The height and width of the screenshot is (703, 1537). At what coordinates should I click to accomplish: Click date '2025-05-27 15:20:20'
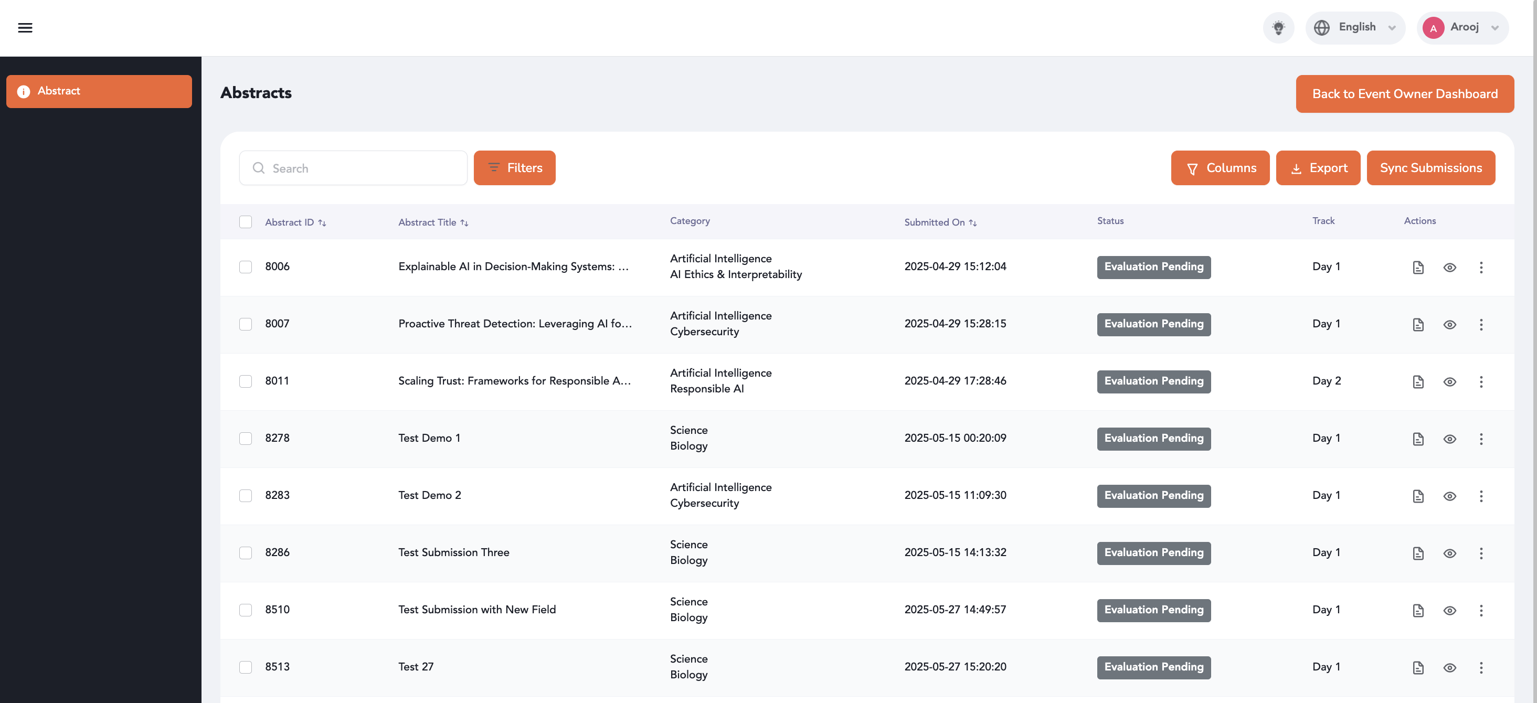[955, 667]
